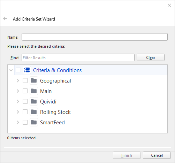Check the Criteria & Conditions root checkbox
175x163 pixels.
click(x=18, y=70)
